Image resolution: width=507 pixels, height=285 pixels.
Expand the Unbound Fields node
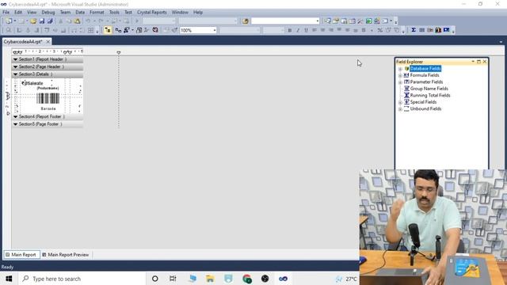pyautogui.click(x=400, y=109)
